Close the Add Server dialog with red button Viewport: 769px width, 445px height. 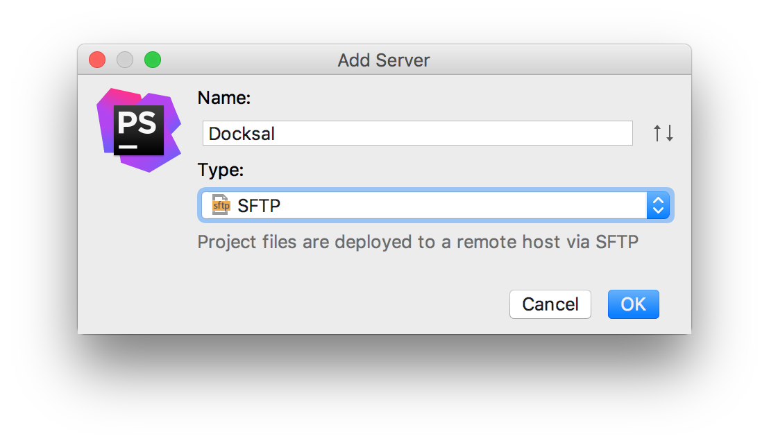click(97, 60)
